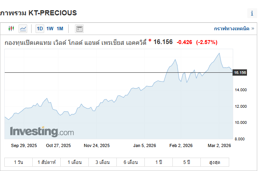Click the red down-arrow price indicator
This screenshot has width=258, height=171.
pos(150,40)
